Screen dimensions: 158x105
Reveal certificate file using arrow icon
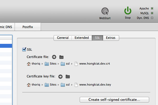pyautogui.click(x=54, y=57)
